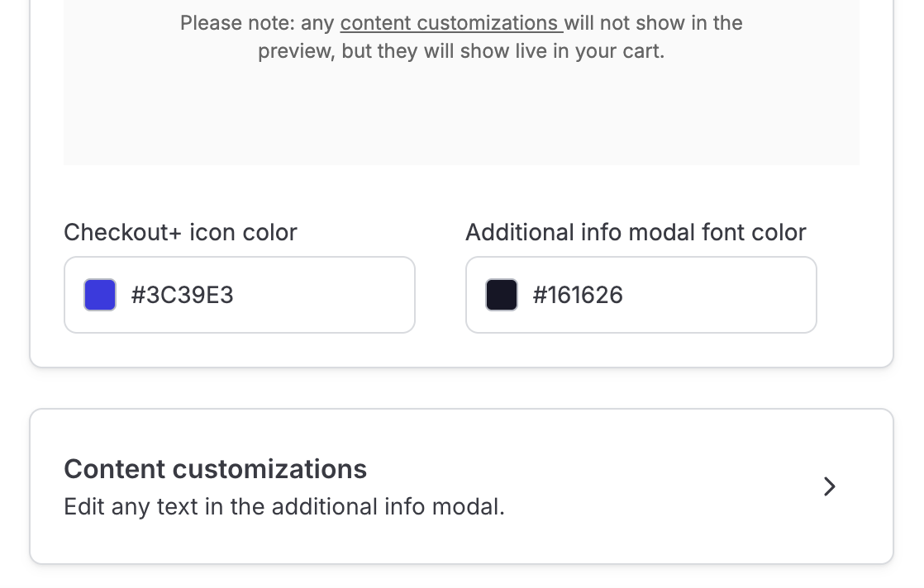Image resolution: width=924 pixels, height=588 pixels.
Task: Click the #161626 hex value text
Action: pyautogui.click(x=578, y=295)
